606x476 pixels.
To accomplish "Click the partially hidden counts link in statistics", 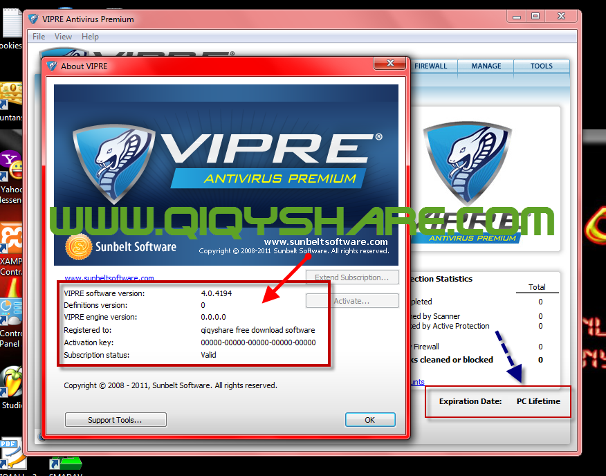I will [x=417, y=382].
